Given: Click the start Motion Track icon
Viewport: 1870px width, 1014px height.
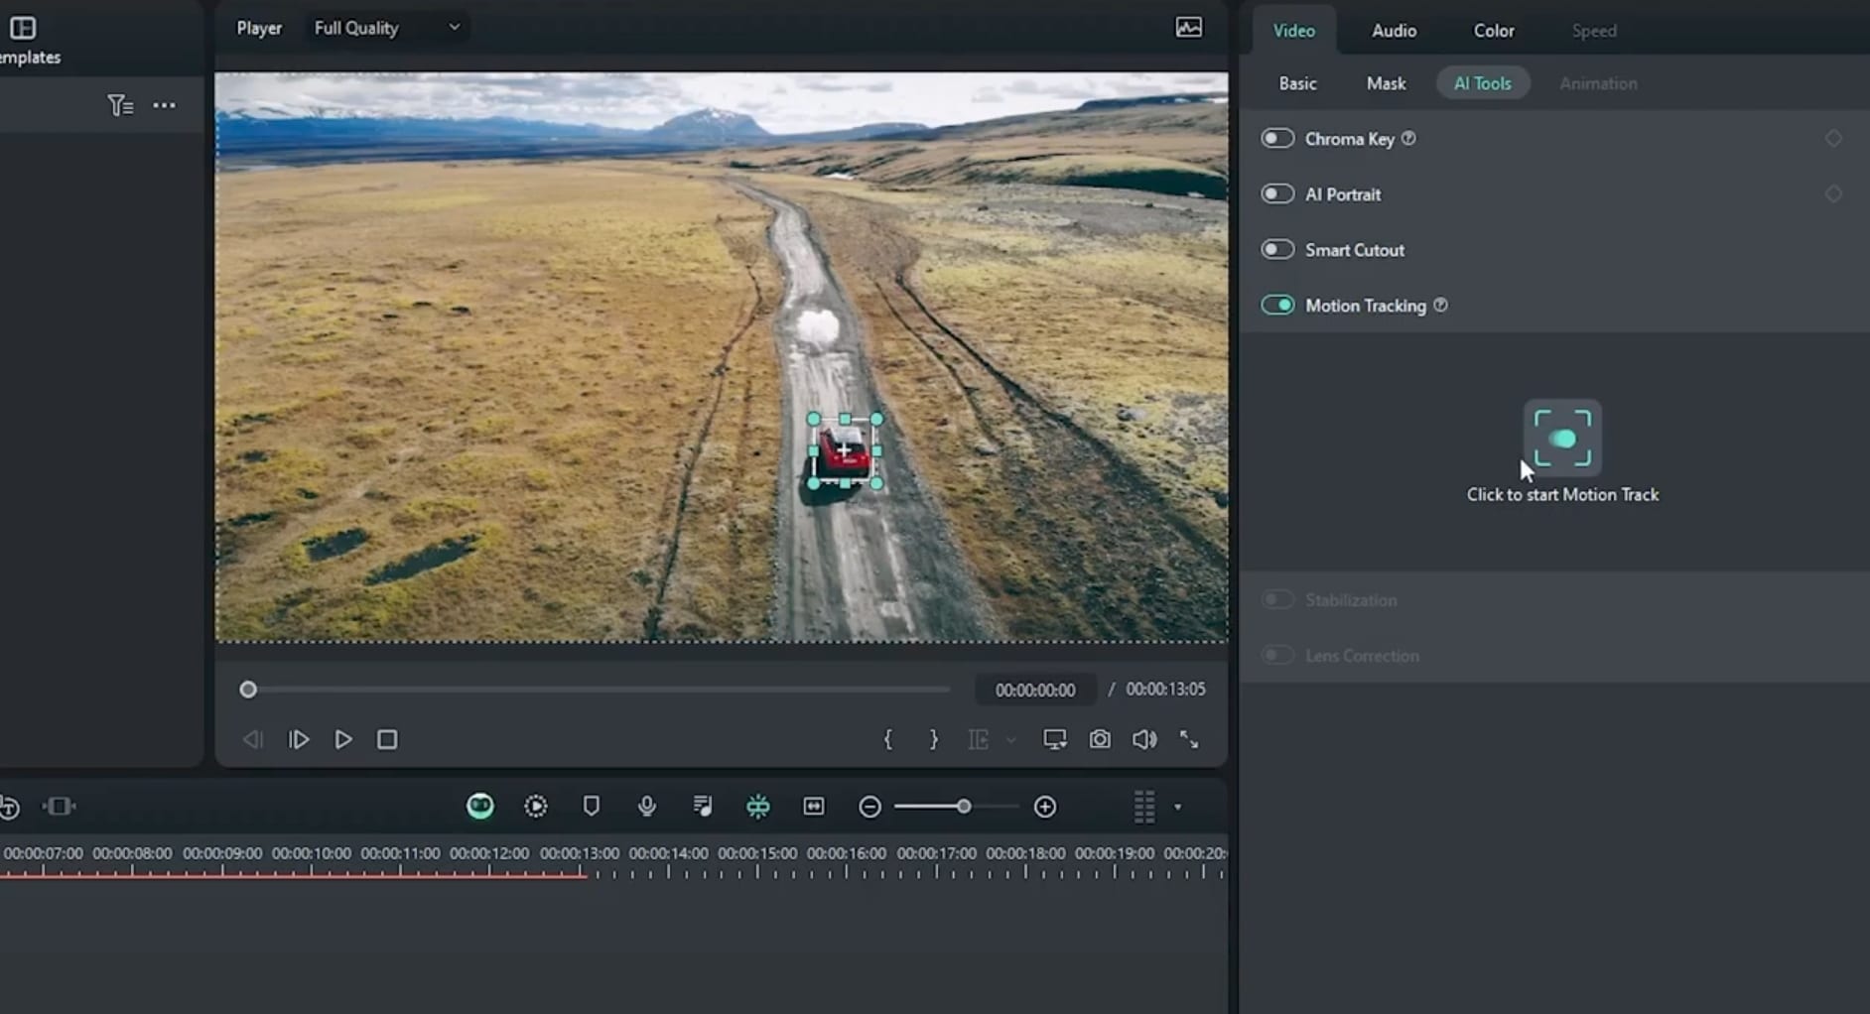Looking at the screenshot, I should click(1562, 438).
